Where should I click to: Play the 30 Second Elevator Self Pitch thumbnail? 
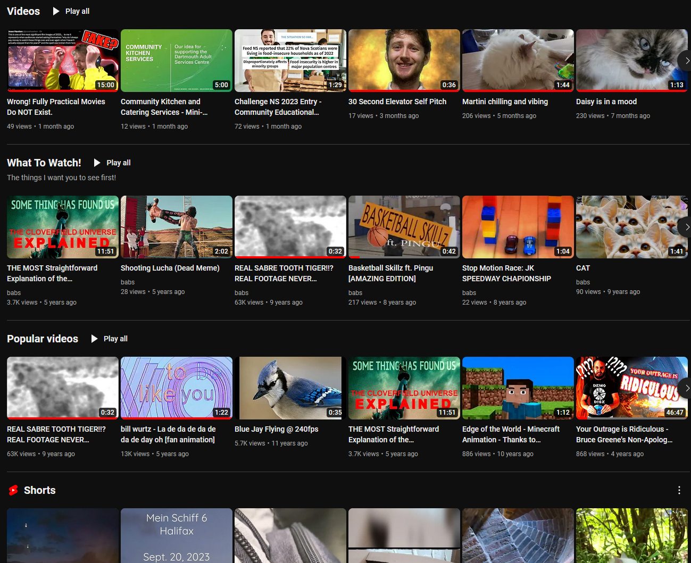click(404, 61)
